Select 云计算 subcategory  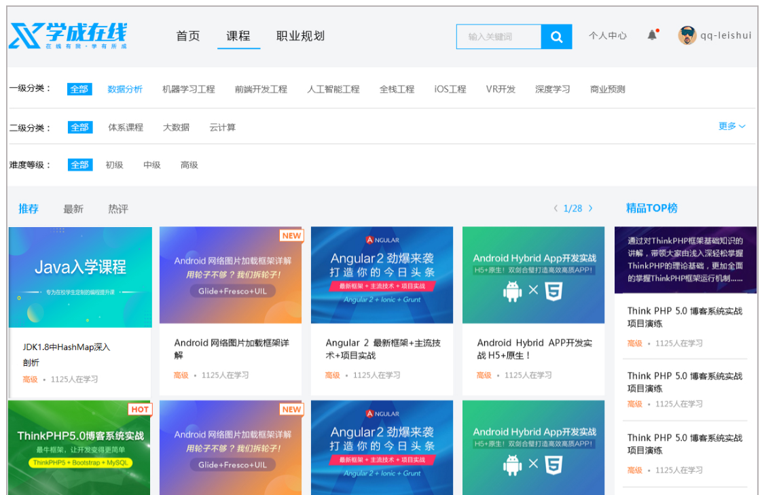click(222, 128)
